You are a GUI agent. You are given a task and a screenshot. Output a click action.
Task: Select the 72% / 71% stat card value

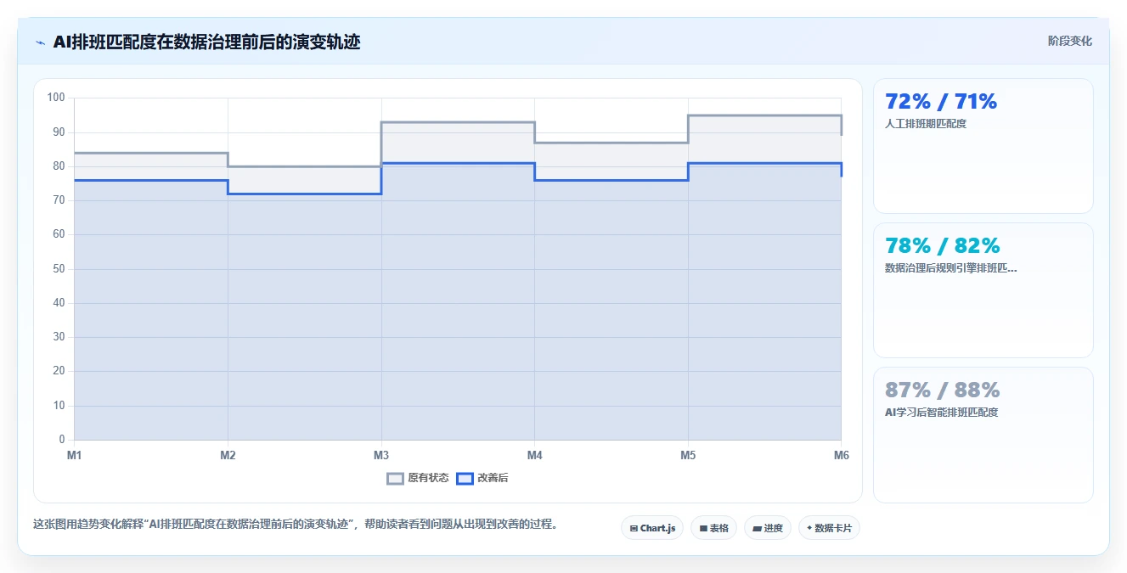pyautogui.click(x=941, y=102)
